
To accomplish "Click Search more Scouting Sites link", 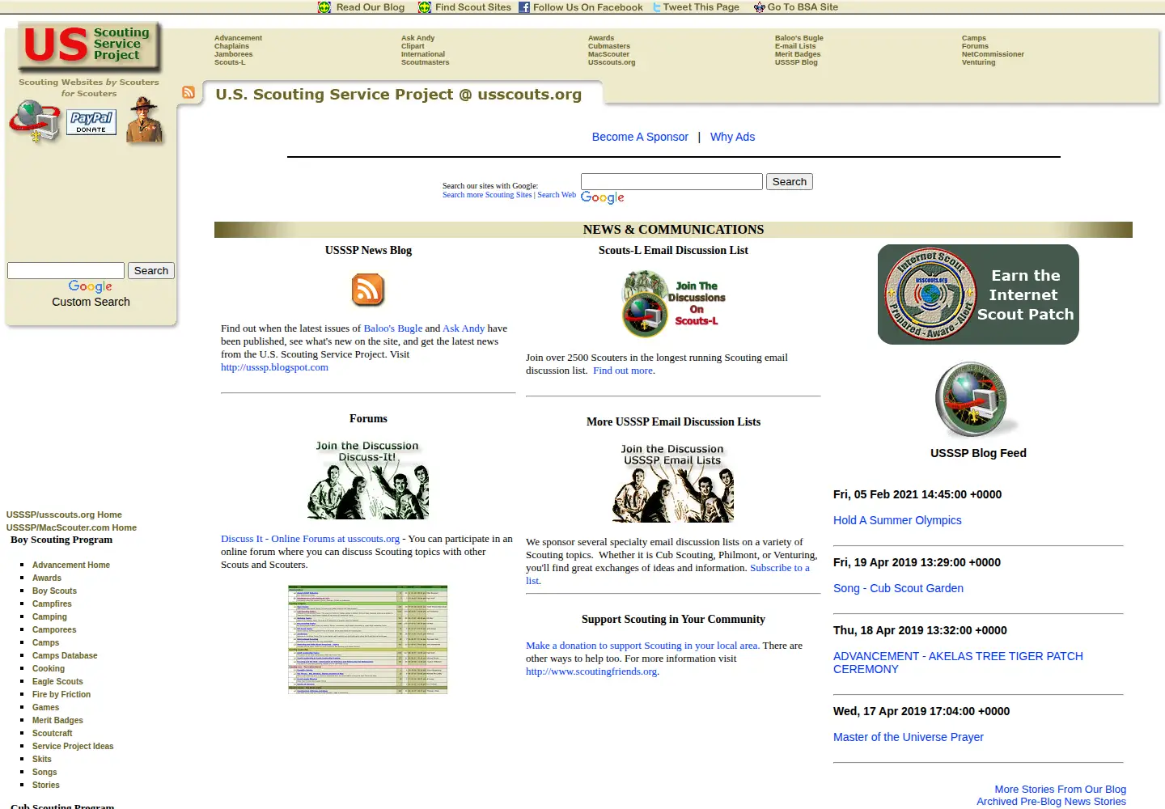I will [487, 195].
